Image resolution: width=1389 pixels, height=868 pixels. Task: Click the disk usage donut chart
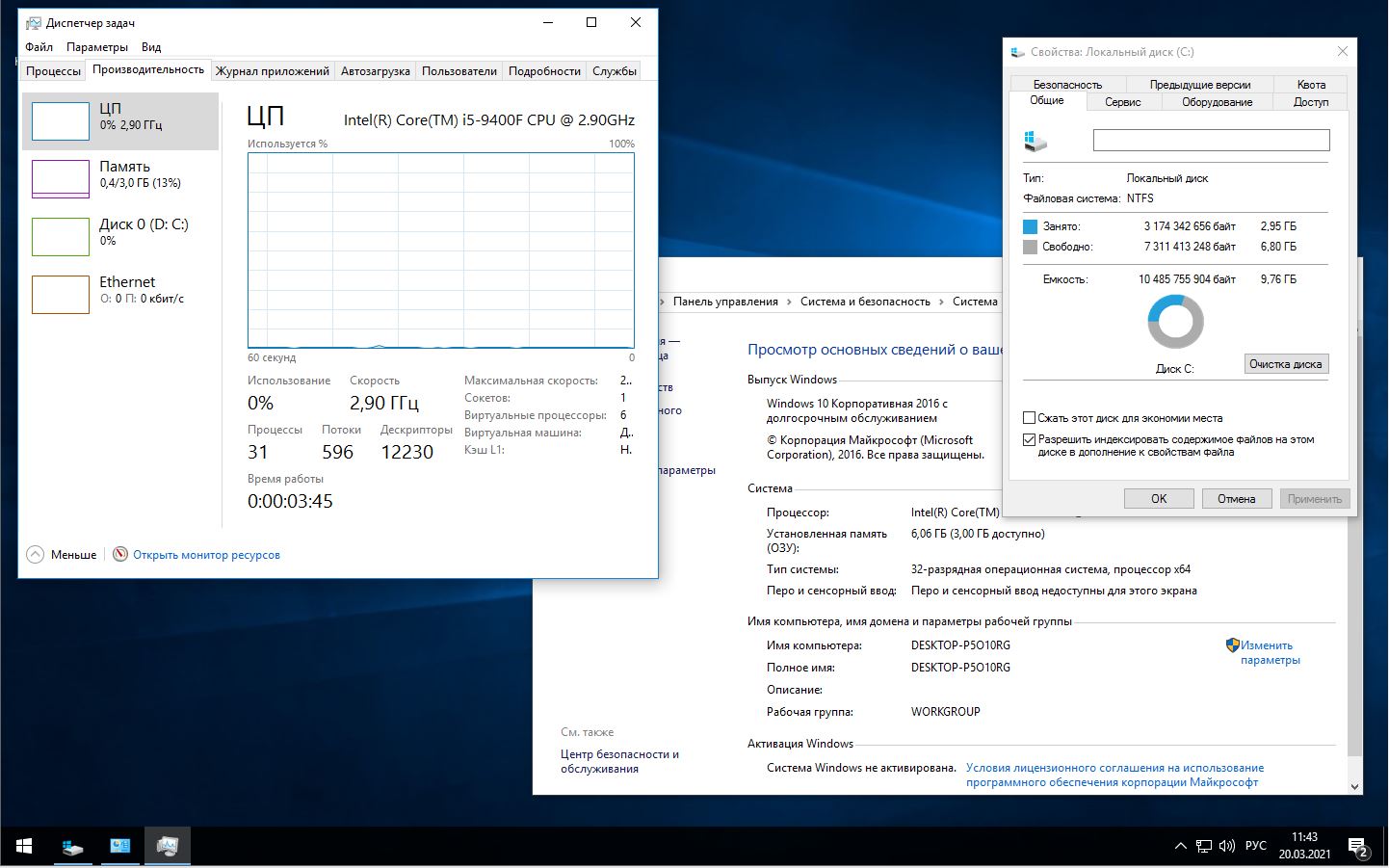pyautogui.click(x=1175, y=322)
